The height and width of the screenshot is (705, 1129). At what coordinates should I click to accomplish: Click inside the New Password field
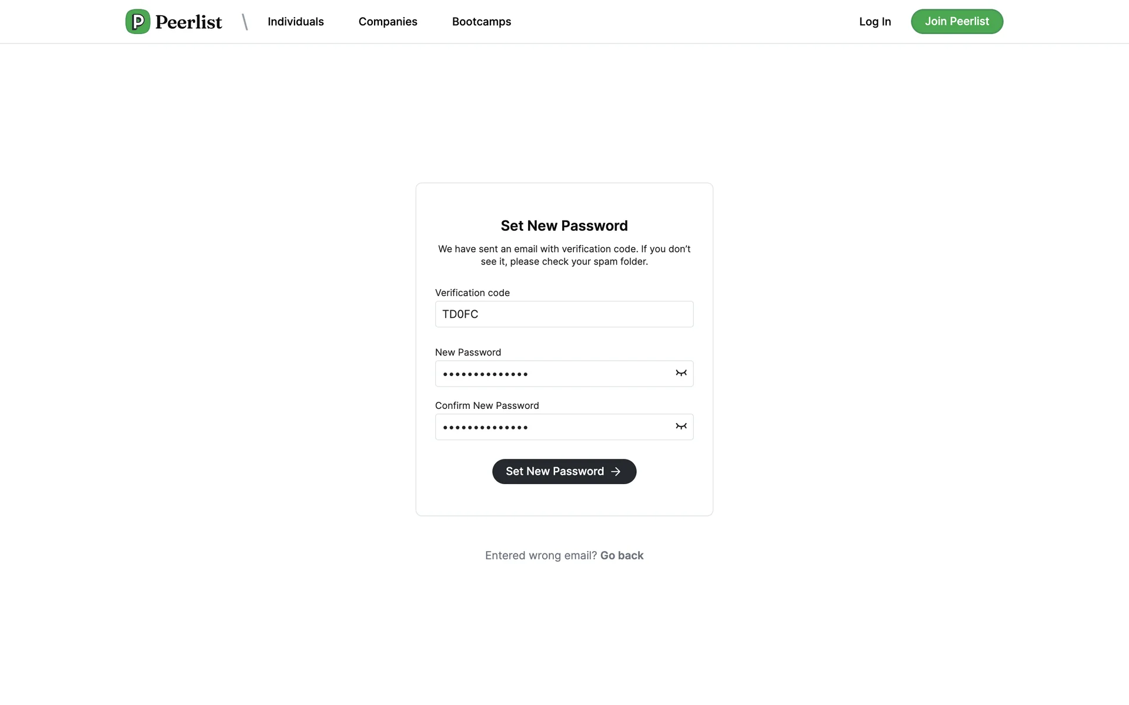click(553, 374)
